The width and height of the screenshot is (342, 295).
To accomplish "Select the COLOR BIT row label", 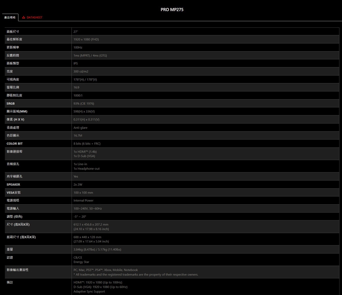I will point(14,144).
